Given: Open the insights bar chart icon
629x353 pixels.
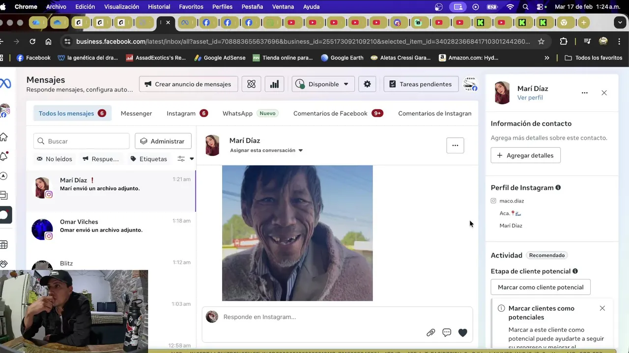Looking at the screenshot, I should (x=275, y=84).
